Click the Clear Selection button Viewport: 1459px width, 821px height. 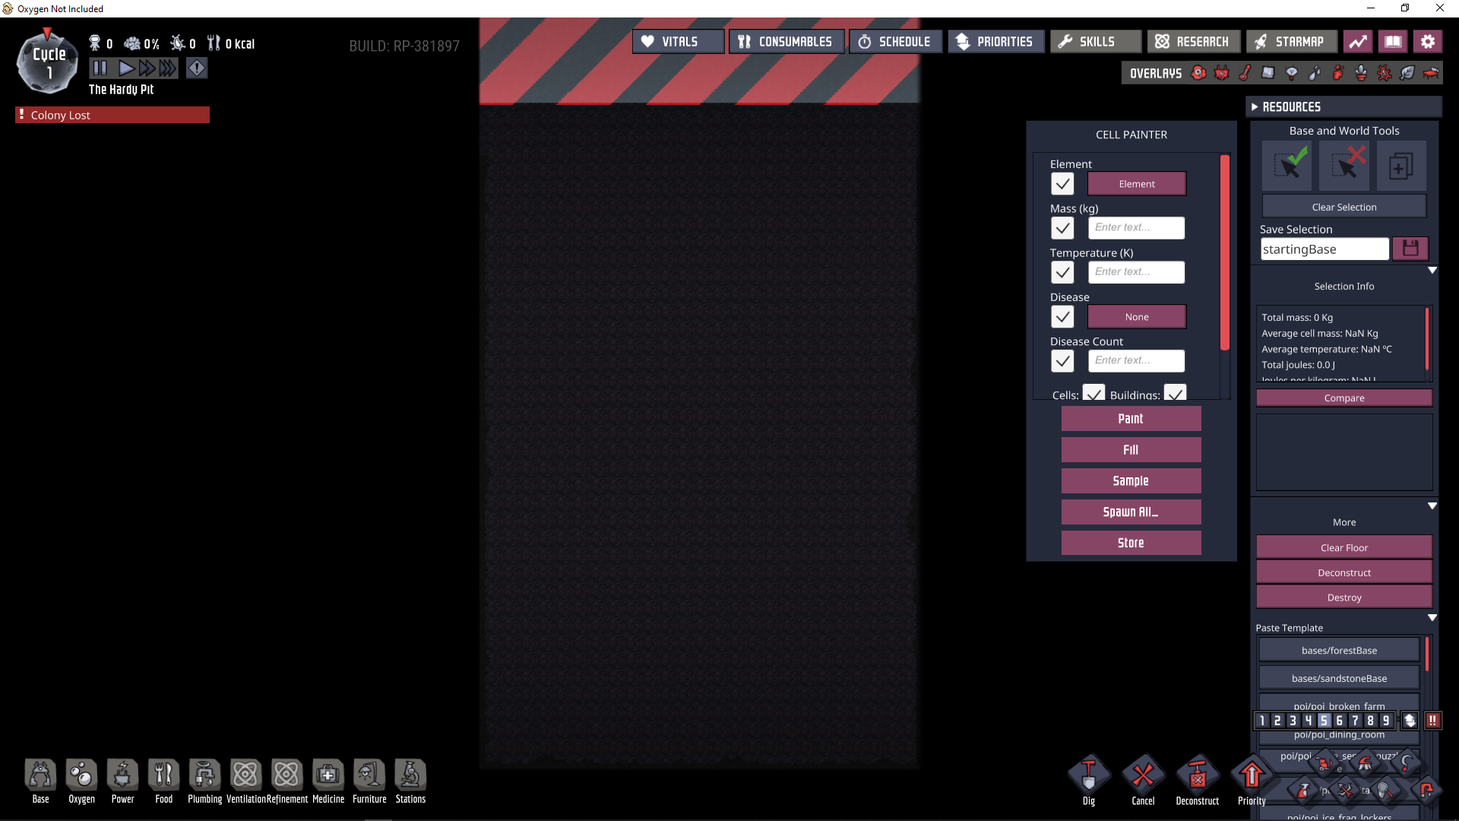pyautogui.click(x=1343, y=207)
